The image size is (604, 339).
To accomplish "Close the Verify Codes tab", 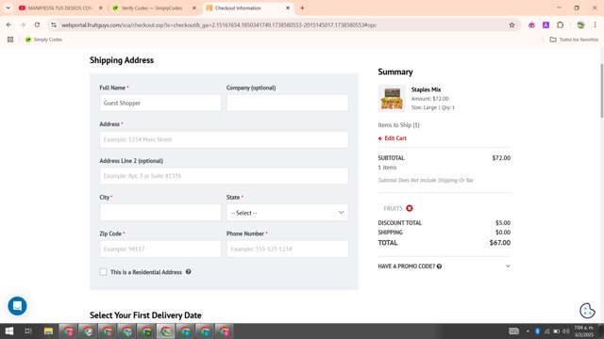I will click(x=194, y=8).
